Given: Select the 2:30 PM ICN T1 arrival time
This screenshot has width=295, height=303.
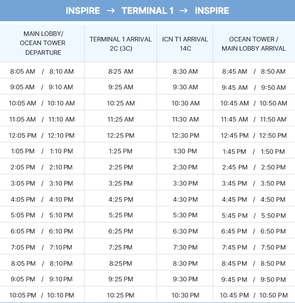Looking at the screenshot, I should 185,167.
